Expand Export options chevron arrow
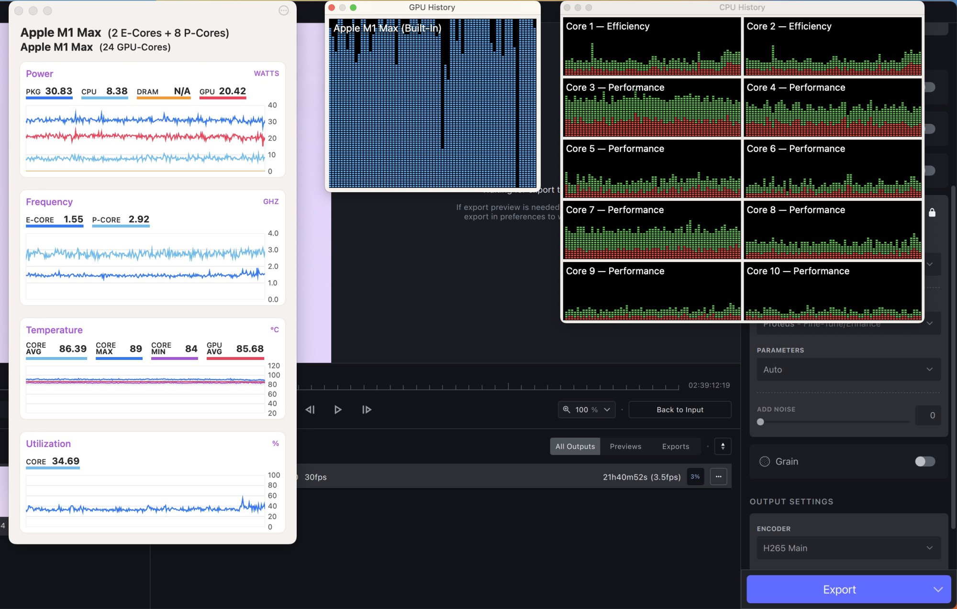 [938, 589]
